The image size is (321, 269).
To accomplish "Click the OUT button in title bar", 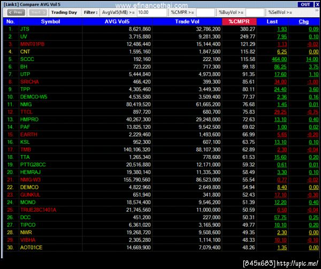I will (x=305, y=4).
